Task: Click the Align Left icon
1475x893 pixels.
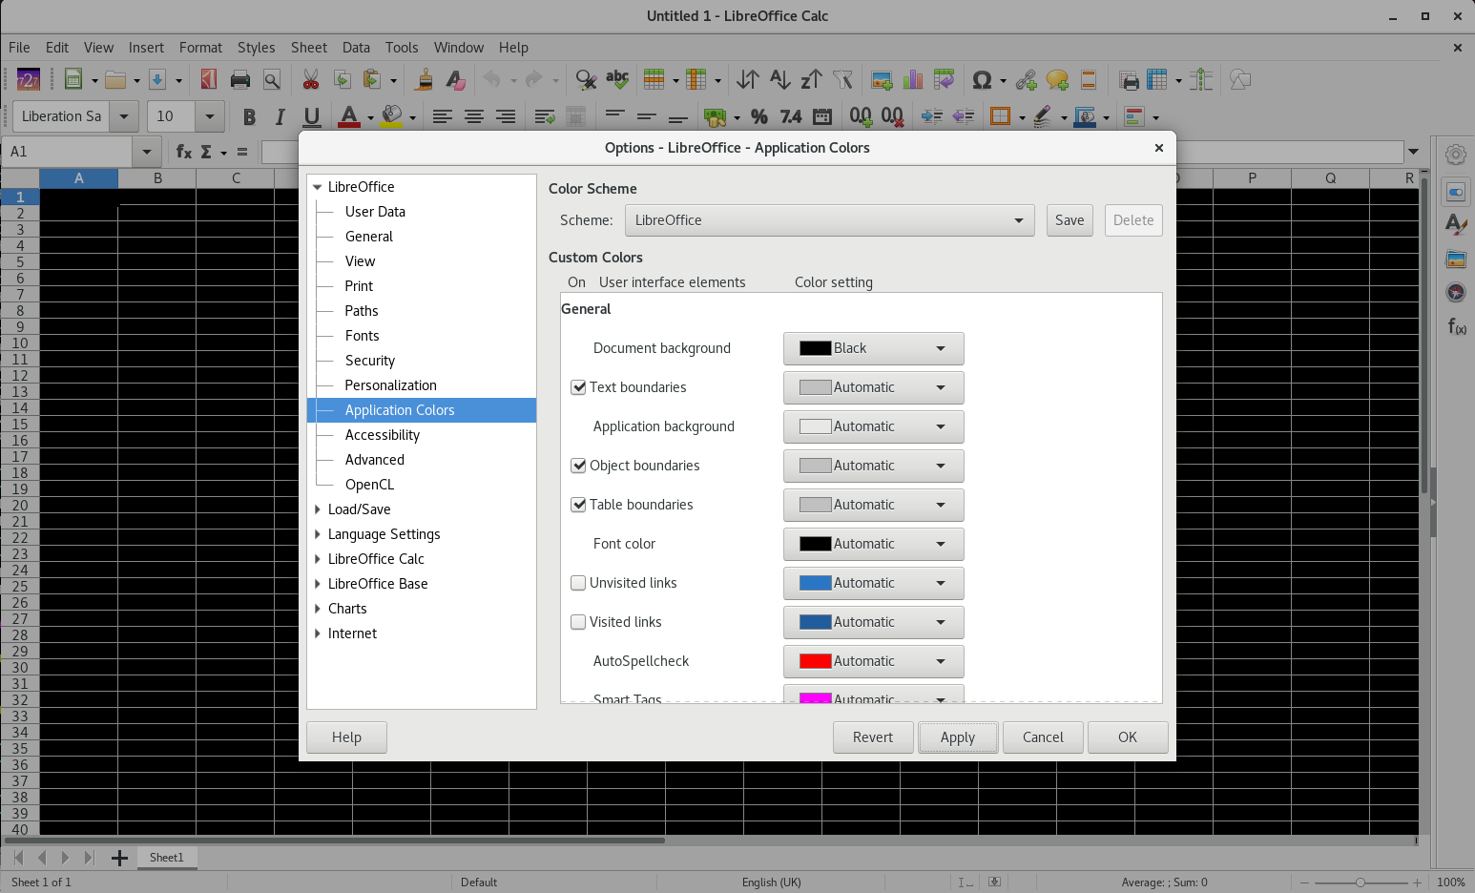Action: [x=442, y=116]
